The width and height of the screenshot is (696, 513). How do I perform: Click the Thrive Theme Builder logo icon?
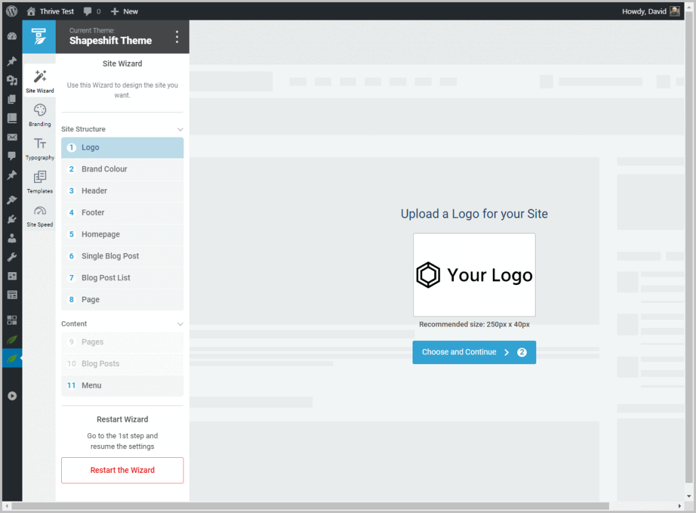click(39, 37)
